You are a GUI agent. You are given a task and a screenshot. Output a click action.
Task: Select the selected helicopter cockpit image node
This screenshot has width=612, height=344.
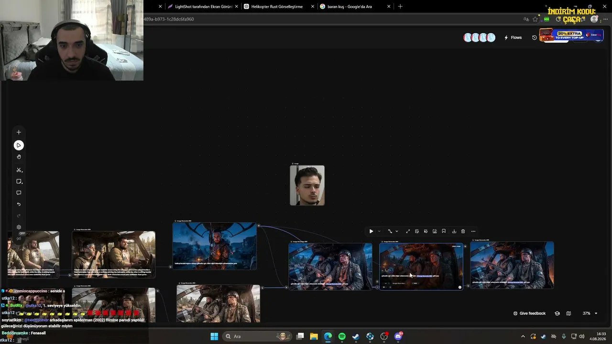point(421,267)
